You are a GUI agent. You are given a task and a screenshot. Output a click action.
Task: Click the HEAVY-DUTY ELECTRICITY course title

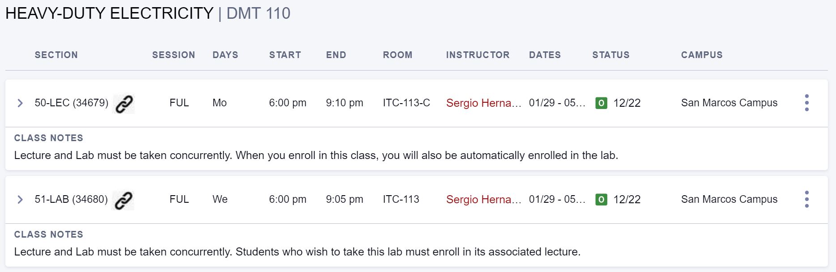point(109,13)
